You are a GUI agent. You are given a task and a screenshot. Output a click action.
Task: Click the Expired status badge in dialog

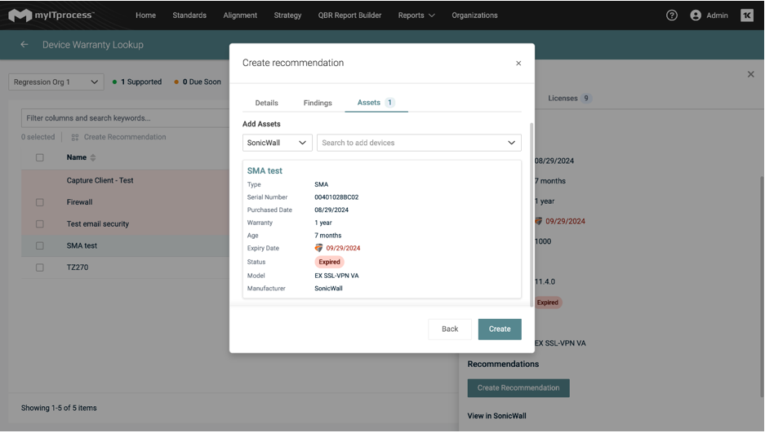pyautogui.click(x=329, y=262)
